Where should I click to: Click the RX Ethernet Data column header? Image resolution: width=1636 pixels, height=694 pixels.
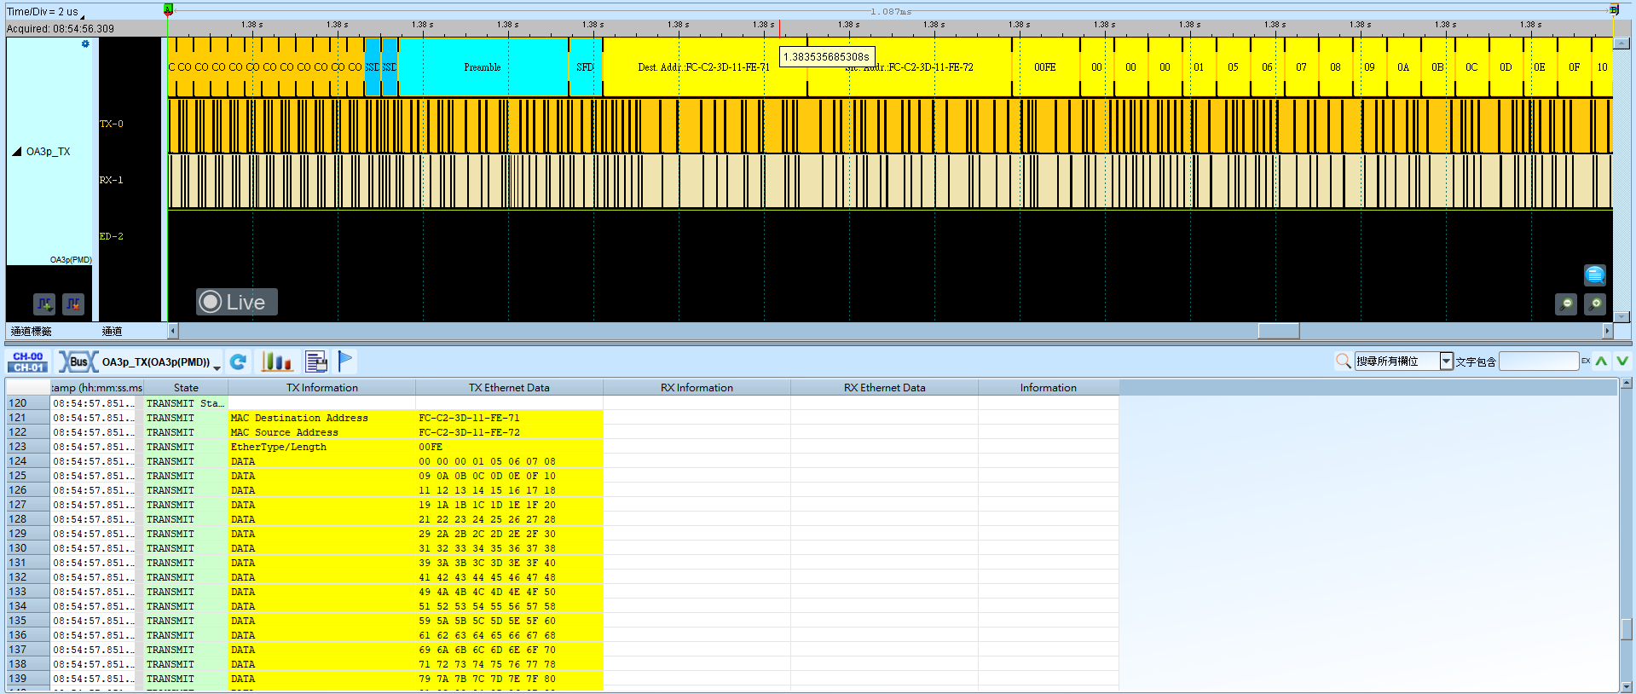[885, 388]
